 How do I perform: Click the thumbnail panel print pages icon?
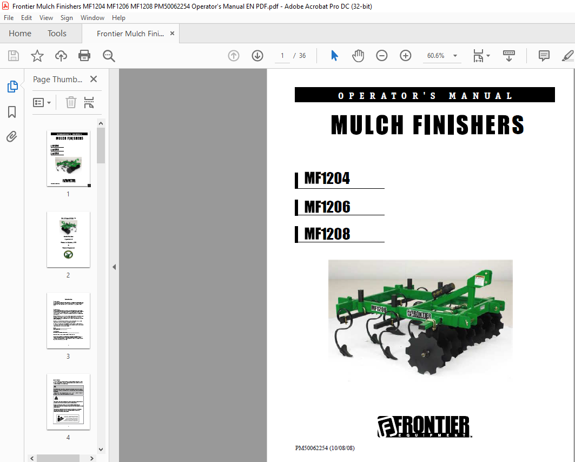click(x=89, y=102)
